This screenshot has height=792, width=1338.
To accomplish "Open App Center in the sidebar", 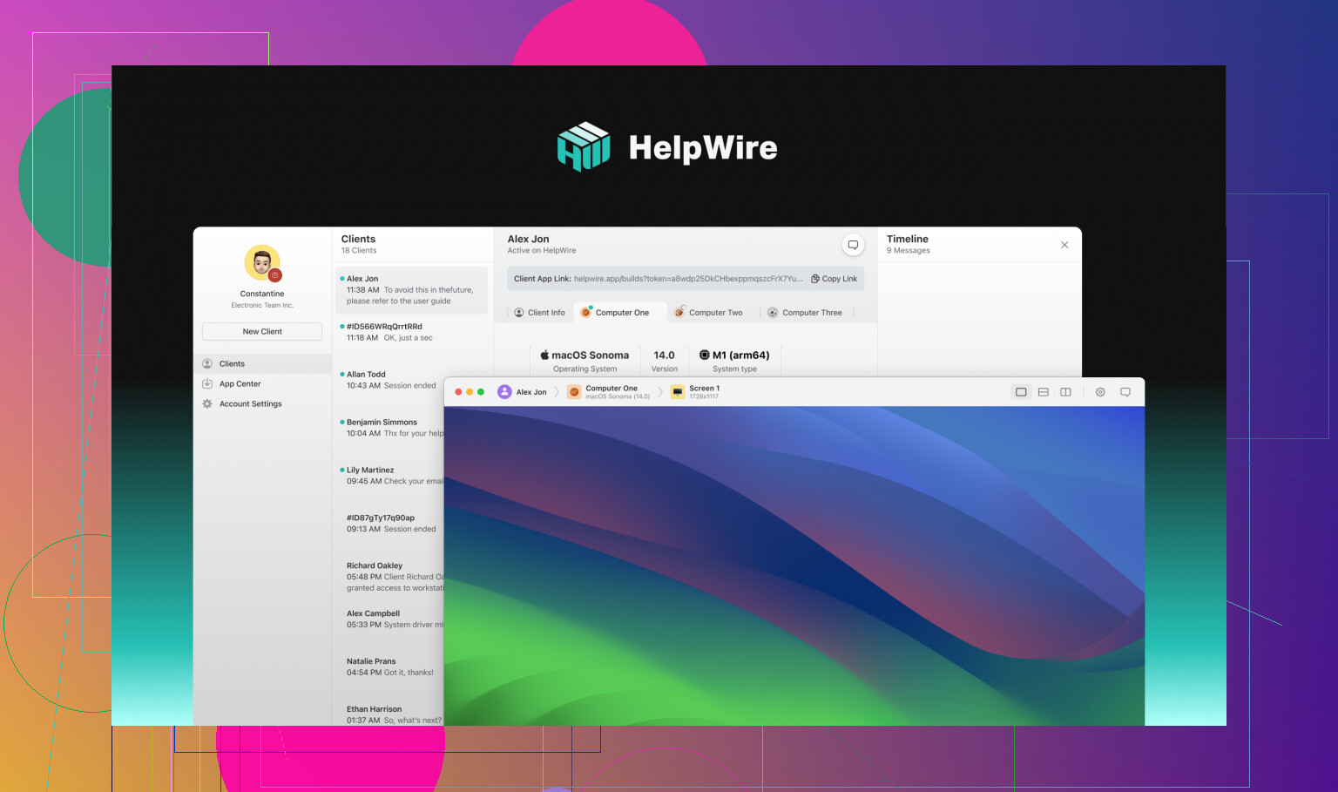I will [240, 384].
